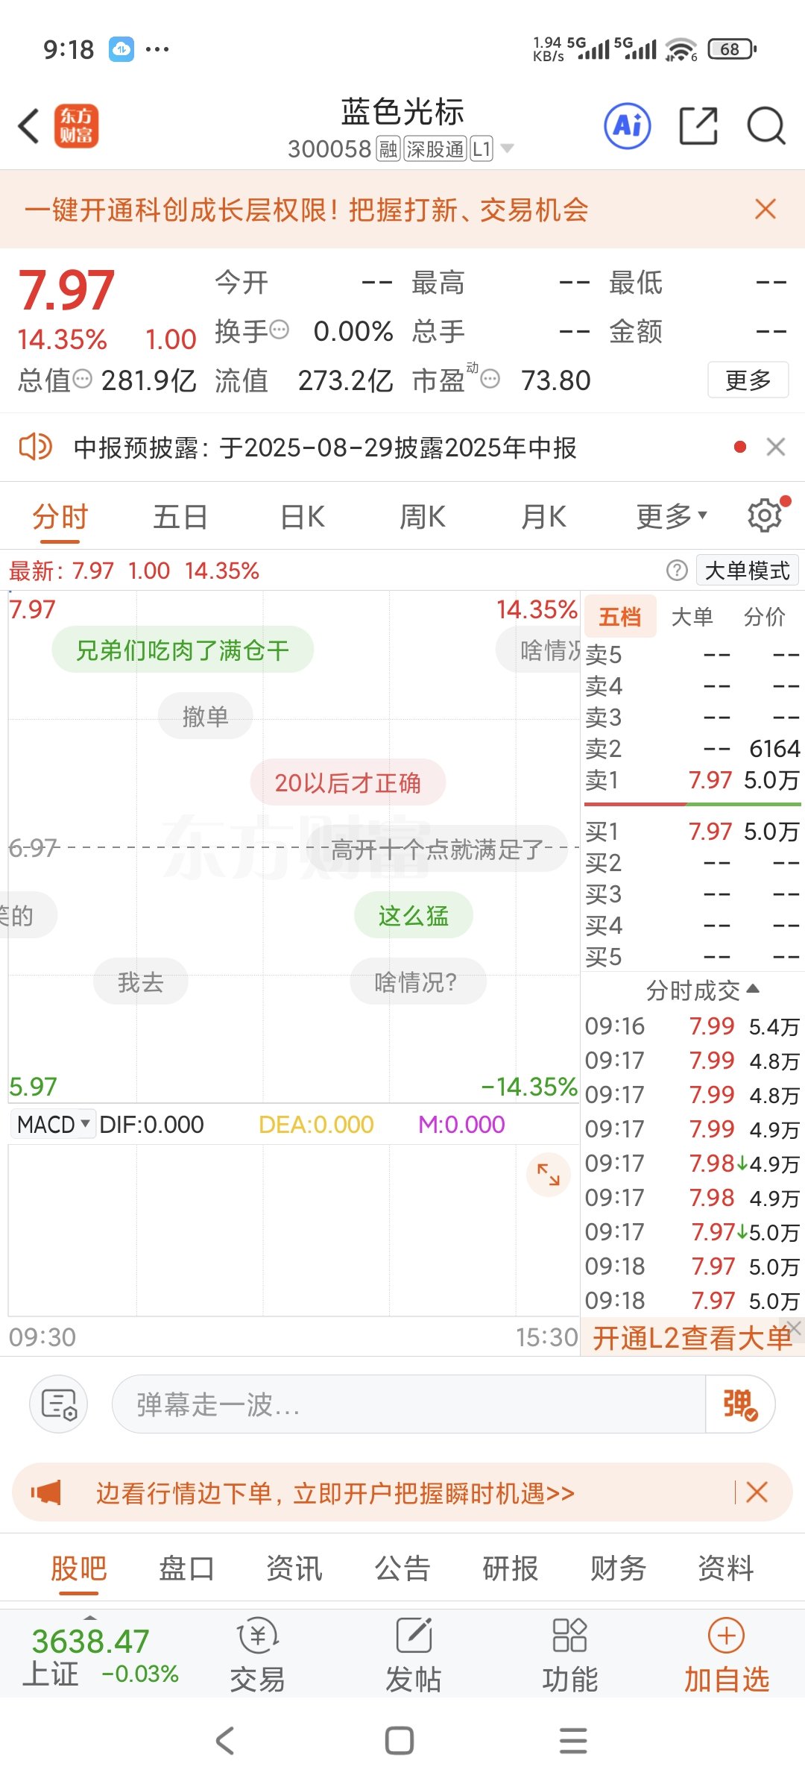The height and width of the screenshot is (1790, 805).
Task: Open the 交易 trade icon
Action: (258, 1635)
